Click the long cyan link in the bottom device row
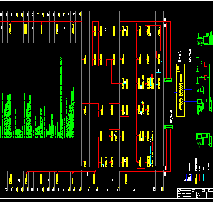This screenshot has height=203, width=213. (x=111, y=179)
